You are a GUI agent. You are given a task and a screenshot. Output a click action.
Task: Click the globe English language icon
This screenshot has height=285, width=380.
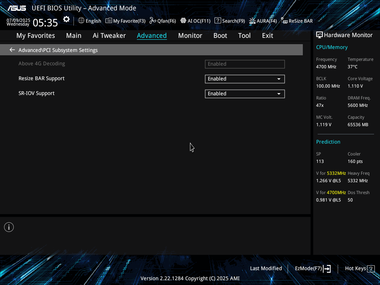click(89, 21)
